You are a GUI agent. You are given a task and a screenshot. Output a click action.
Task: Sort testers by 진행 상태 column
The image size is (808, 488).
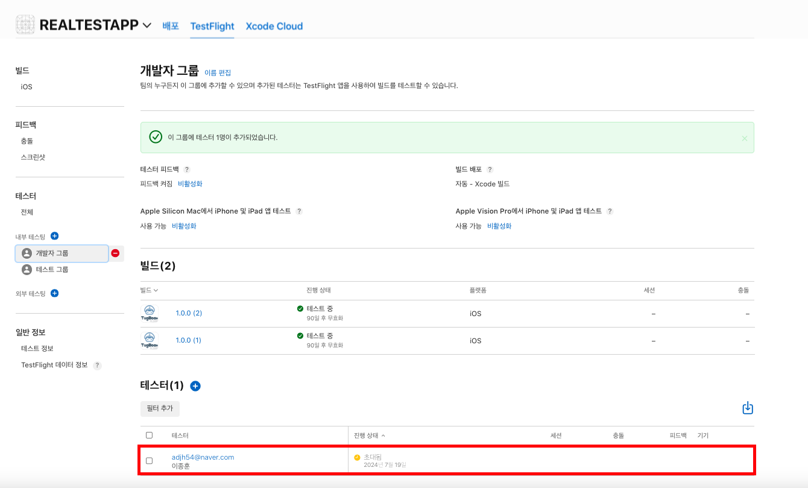(370, 435)
